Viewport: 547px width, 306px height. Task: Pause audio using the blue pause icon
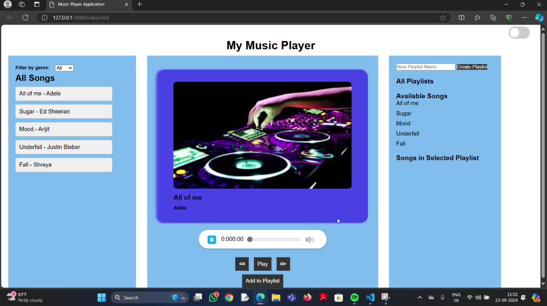pyautogui.click(x=212, y=240)
